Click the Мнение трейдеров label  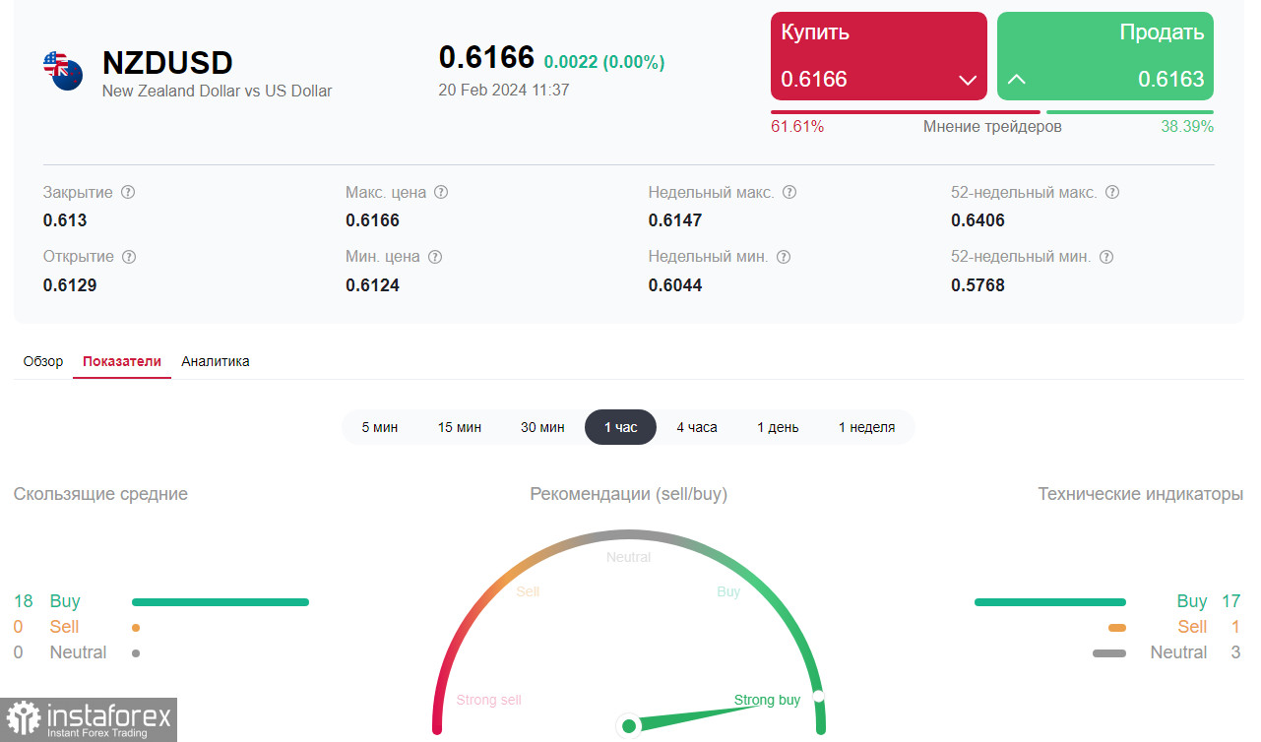pyautogui.click(x=992, y=127)
